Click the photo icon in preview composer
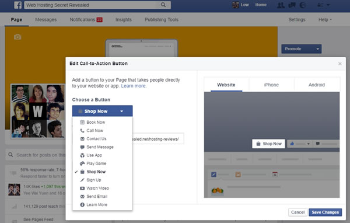Viewport: 350px width, 223px height. pos(238,175)
